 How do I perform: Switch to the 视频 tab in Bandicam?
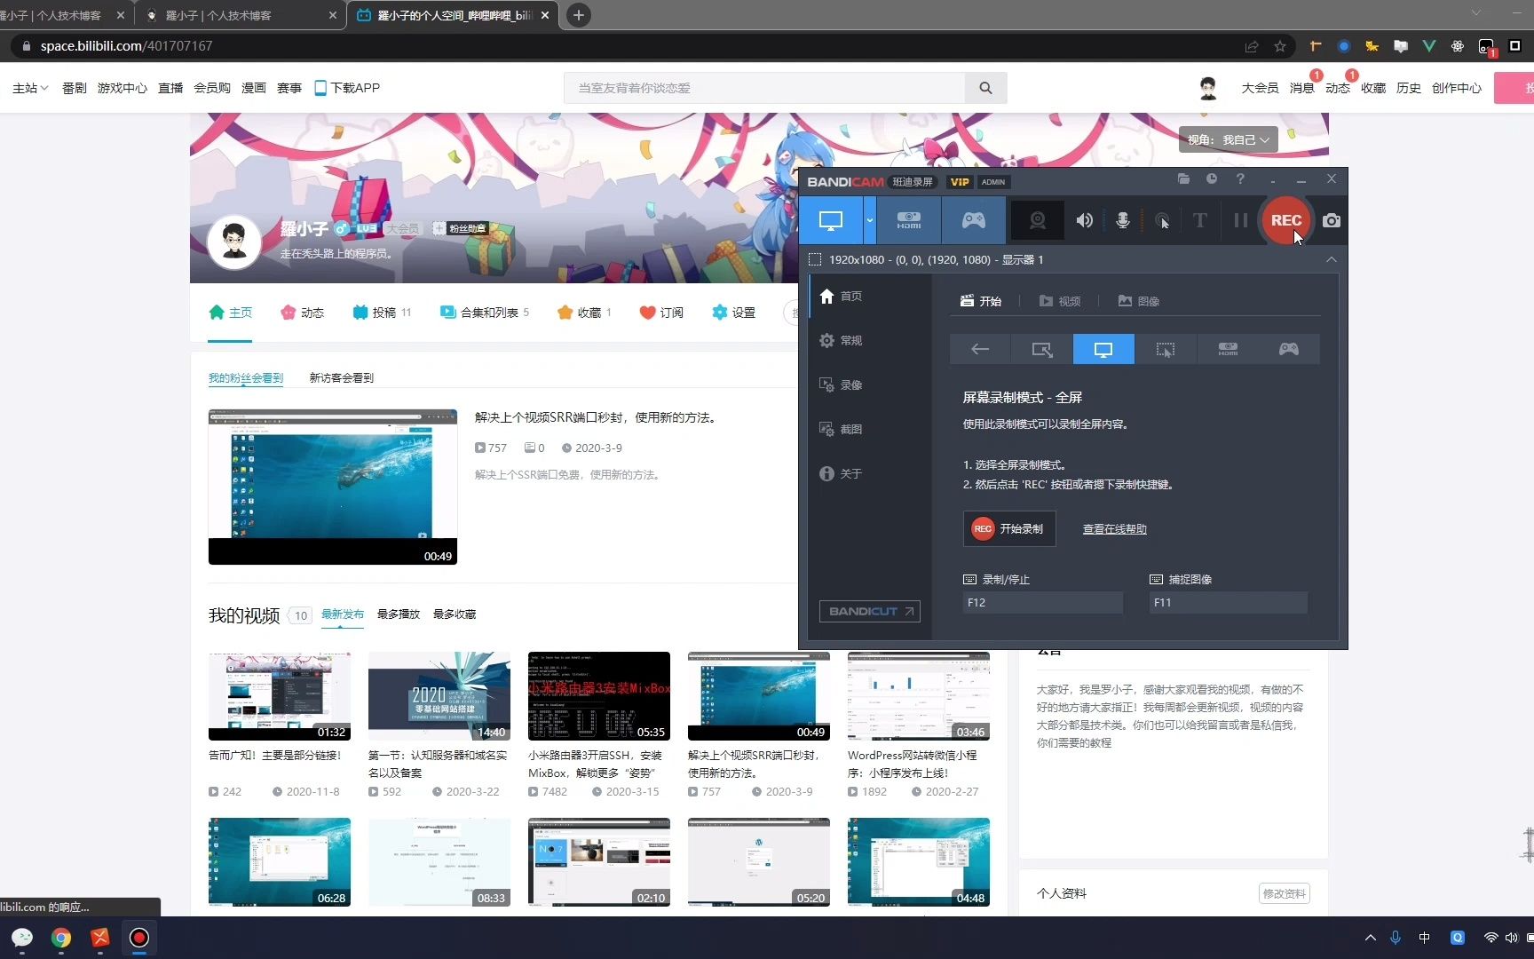coord(1060,301)
